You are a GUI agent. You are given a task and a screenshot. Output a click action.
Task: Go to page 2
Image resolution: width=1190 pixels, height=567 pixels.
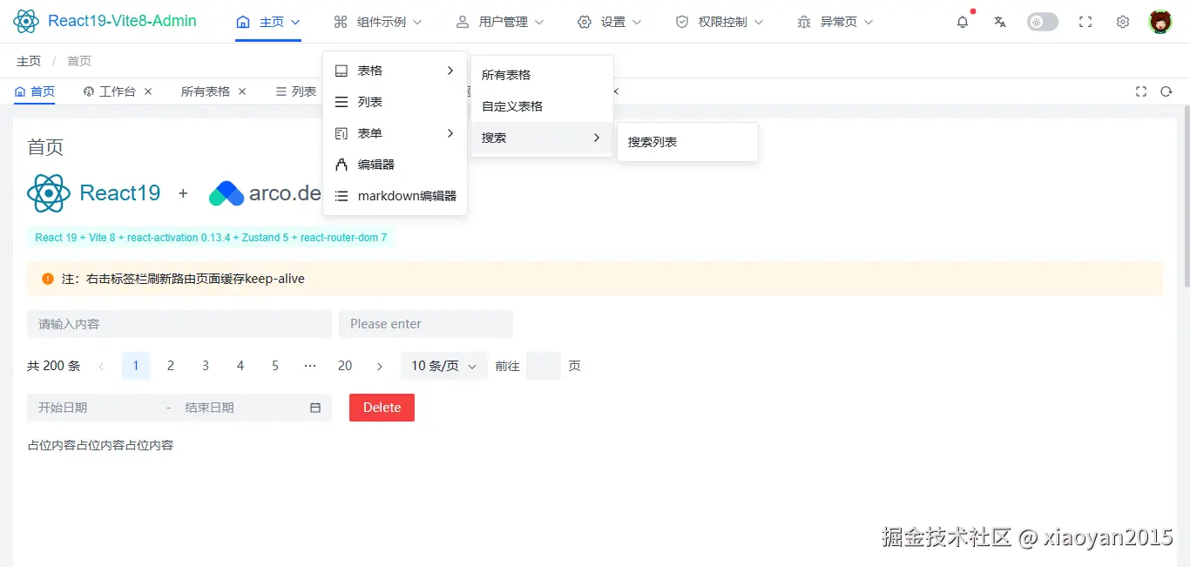pyautogui.click(x=171, y=366)
